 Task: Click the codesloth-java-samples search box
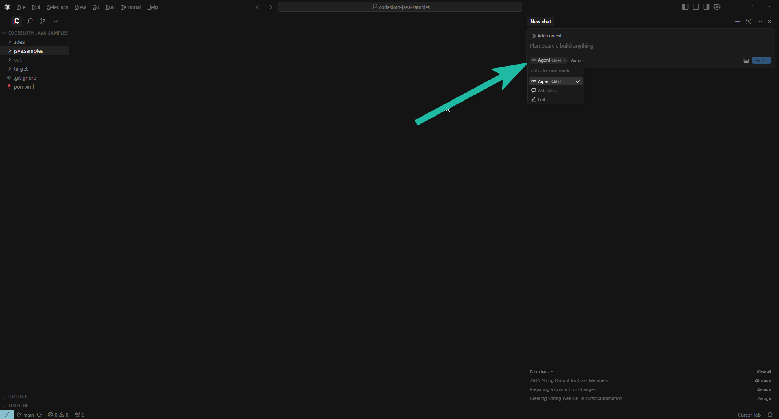(x=400, y=7)
